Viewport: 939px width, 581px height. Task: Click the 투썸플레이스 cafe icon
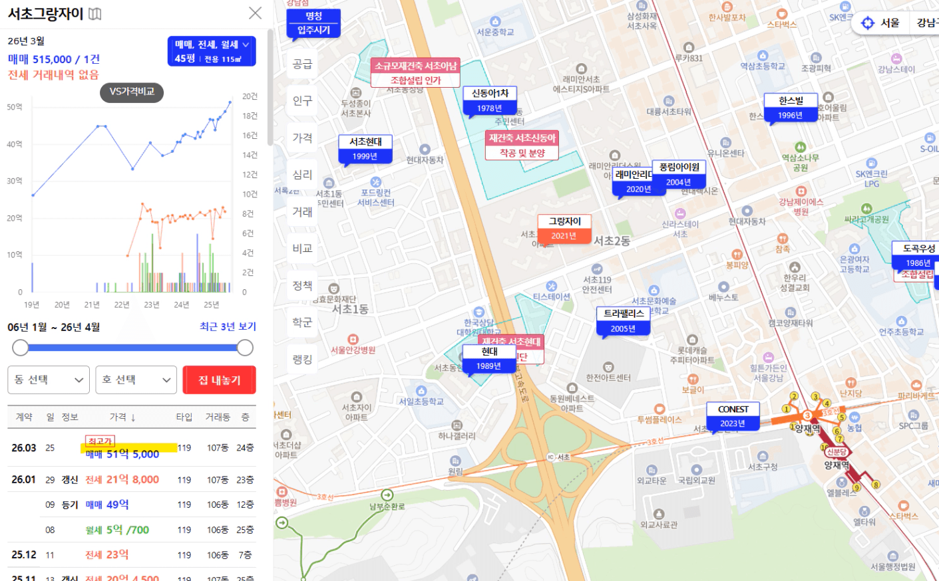pos(659,409)
